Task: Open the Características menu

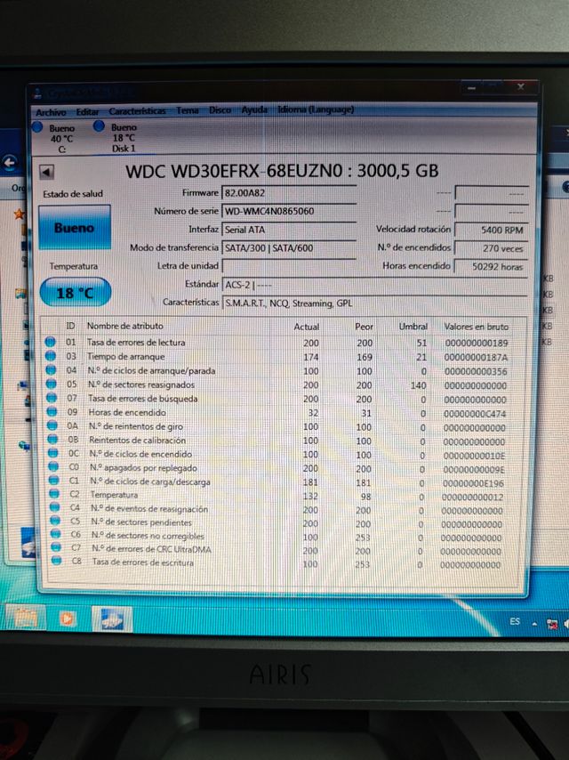Action: point(137,111)
